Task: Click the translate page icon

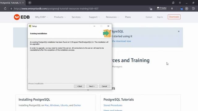Action: [x=151, y=9]
